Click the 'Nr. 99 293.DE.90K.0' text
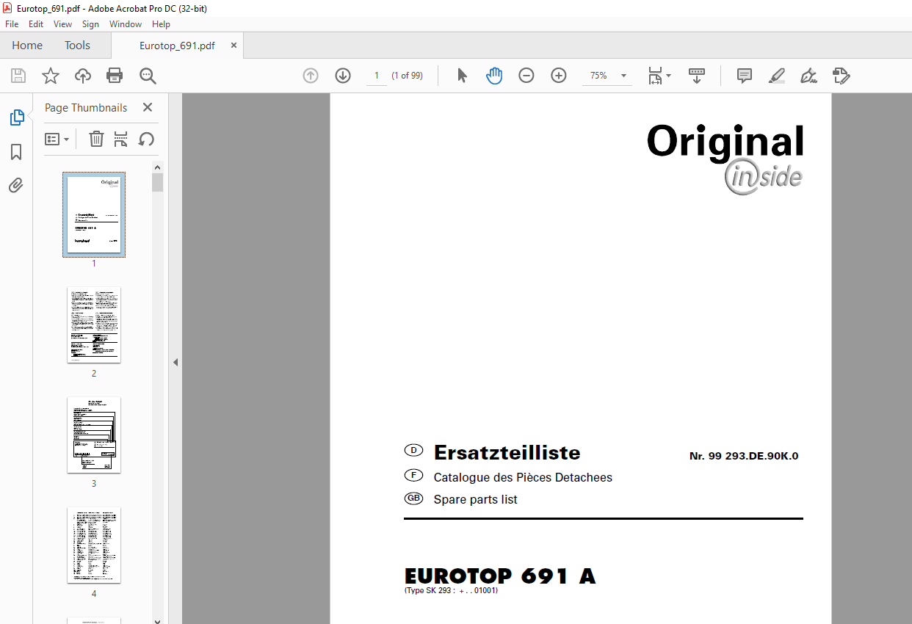912x624 pixels. tap(744, 456)
